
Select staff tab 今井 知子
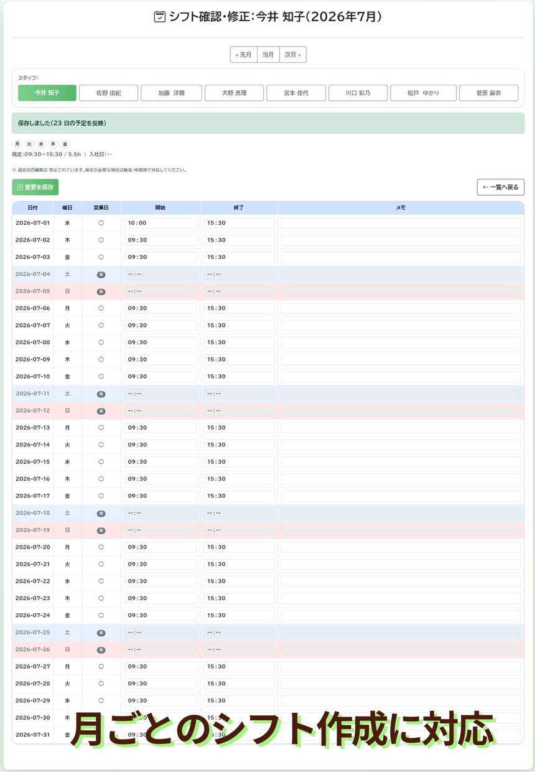click(x=47, y=93)
